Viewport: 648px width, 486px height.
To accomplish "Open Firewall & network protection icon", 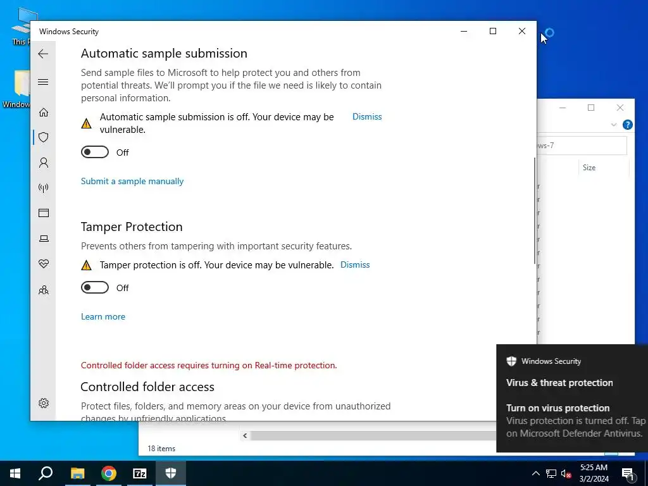I will 44,188.
